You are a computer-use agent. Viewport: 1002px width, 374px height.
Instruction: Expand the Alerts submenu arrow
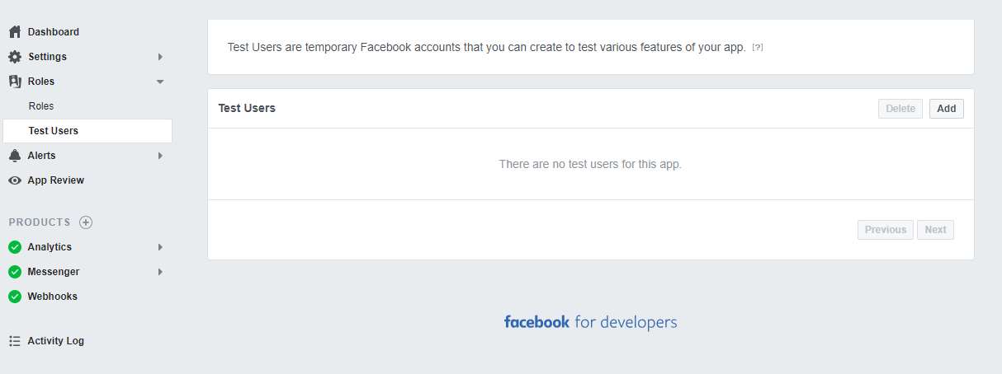(160, 156)
